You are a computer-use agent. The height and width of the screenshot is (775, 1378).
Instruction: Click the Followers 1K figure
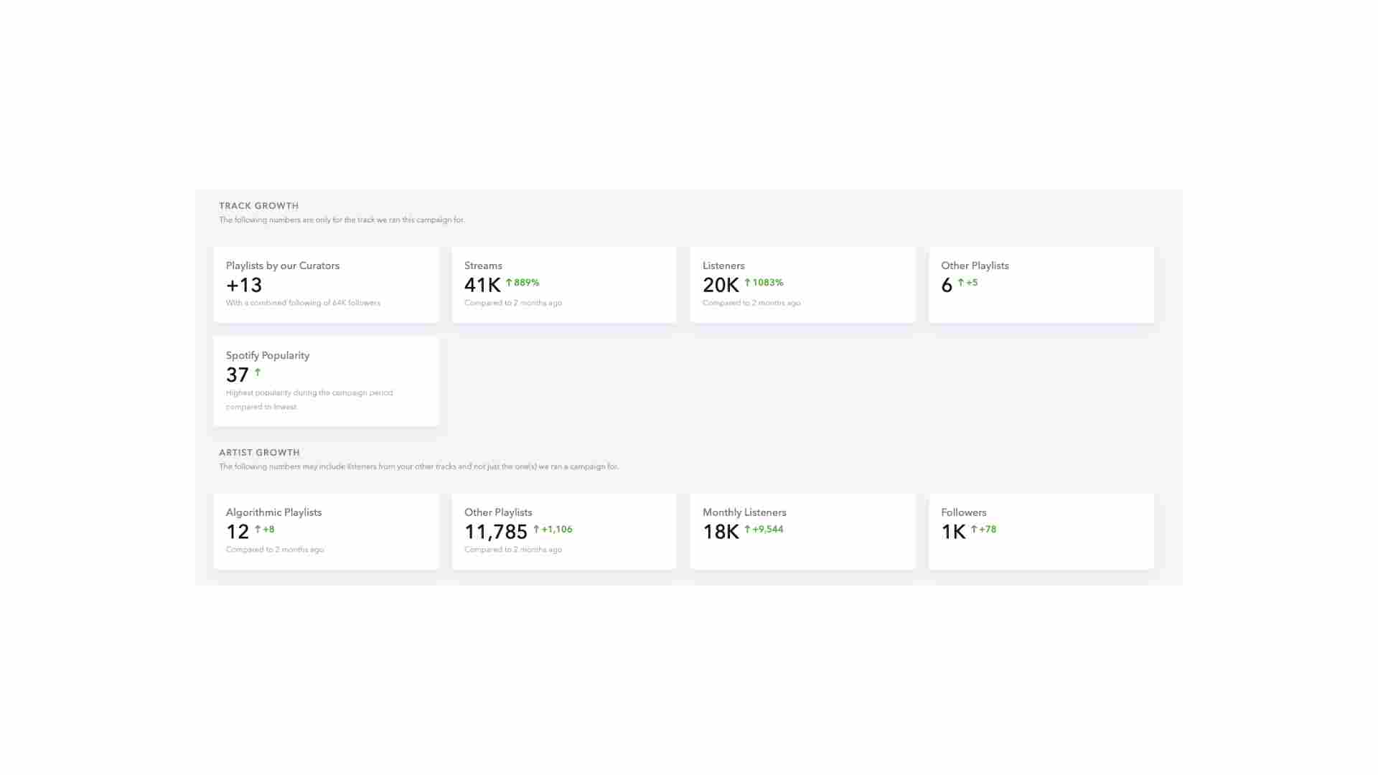click(x=953, y=532)
